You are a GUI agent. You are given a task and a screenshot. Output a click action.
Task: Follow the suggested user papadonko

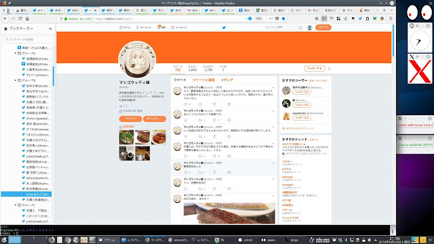pyautogui.click(x=301, y=118)
